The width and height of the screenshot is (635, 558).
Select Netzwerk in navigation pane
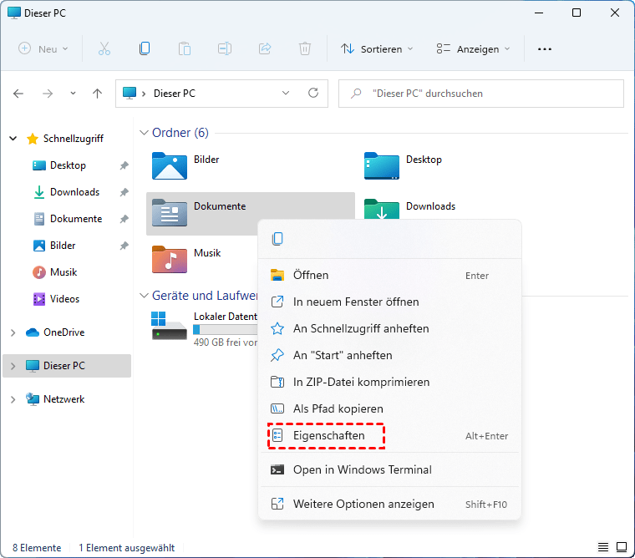(x=63, y=399)
